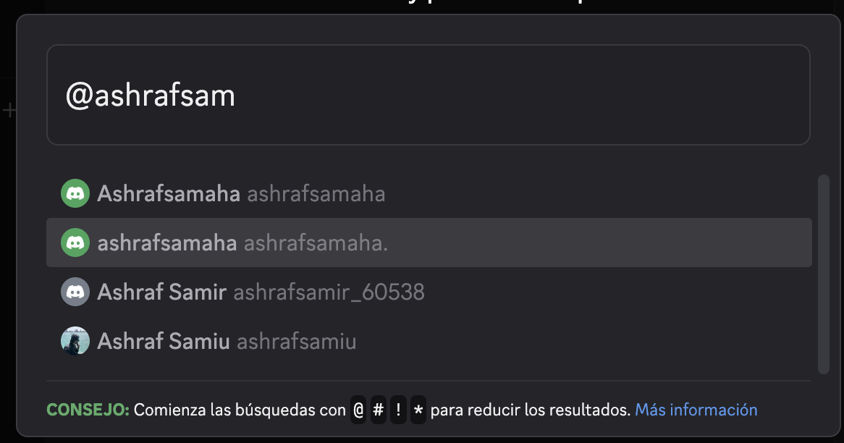Click the username text ashrafsamiu
Screen dimensions: 844x443
tap(297, 341)
